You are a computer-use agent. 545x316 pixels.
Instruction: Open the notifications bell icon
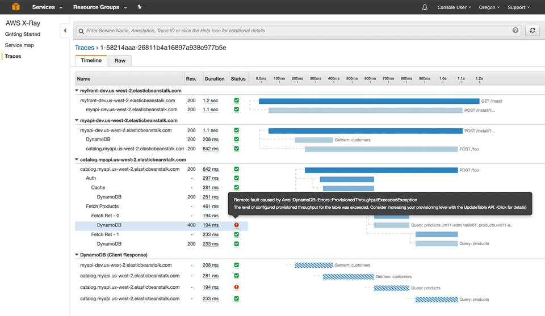pyautogui.click(x=425, y=7)
